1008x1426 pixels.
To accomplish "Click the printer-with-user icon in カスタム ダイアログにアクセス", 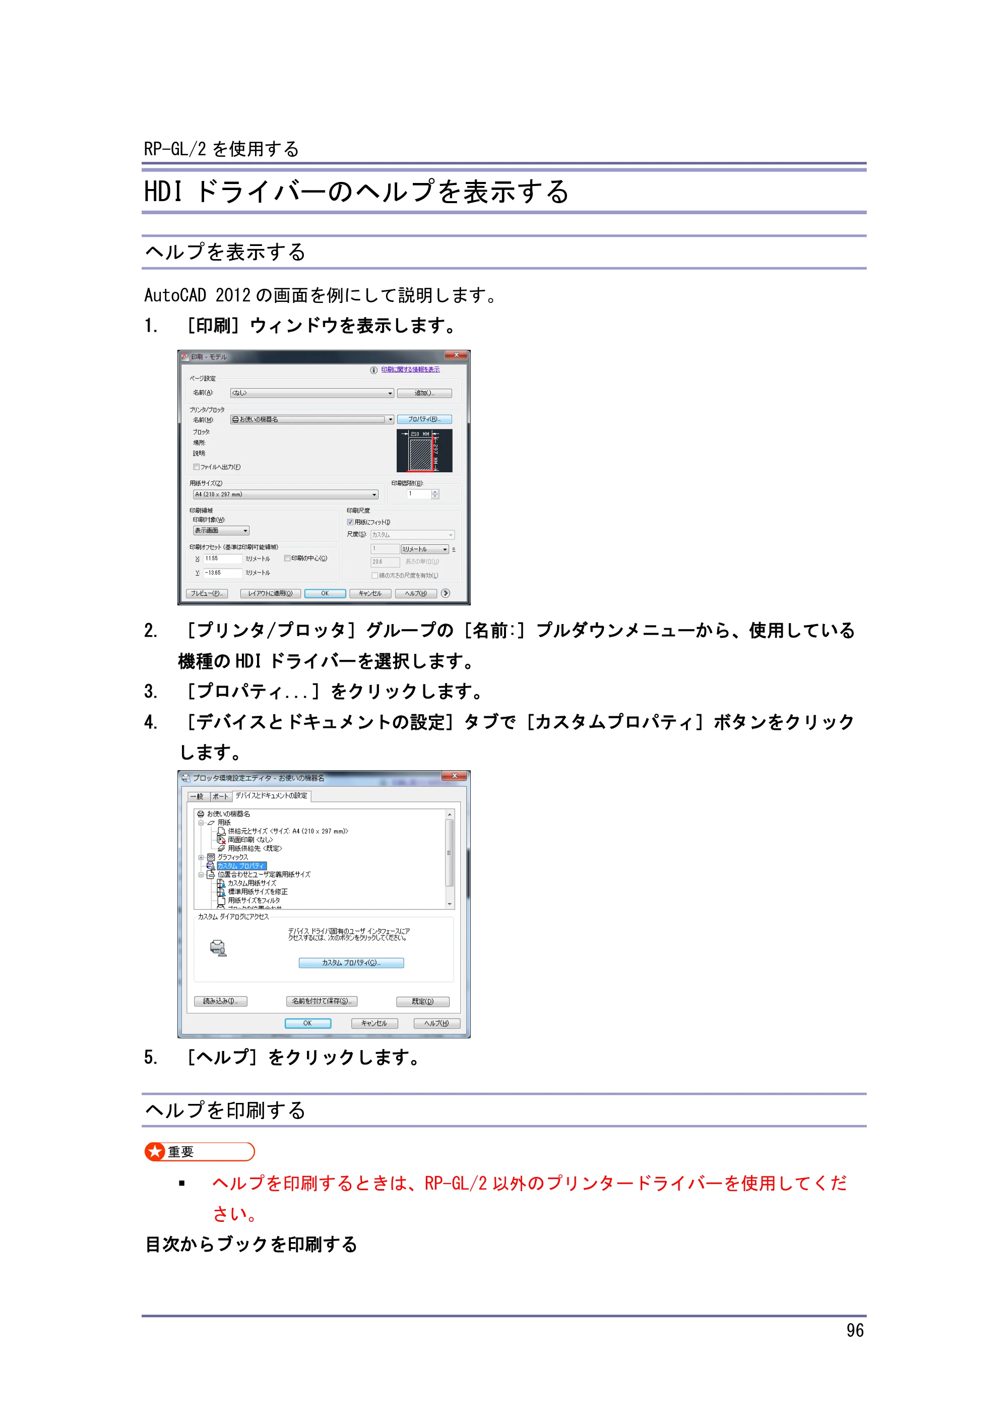I will click(218, 948).
